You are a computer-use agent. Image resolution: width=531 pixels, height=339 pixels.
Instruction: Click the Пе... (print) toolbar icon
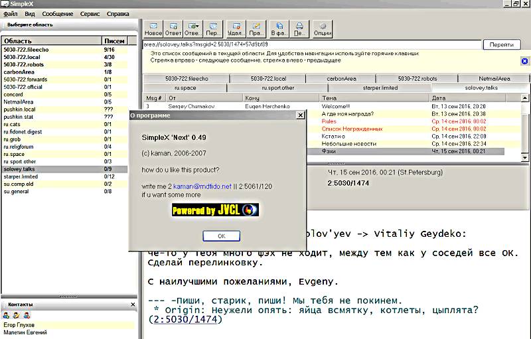(x=299, y=29)
